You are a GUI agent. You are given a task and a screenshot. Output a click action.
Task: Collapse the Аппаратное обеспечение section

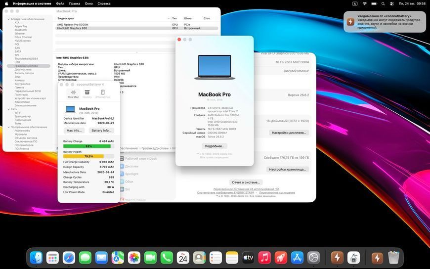click(x=9, y=19)
